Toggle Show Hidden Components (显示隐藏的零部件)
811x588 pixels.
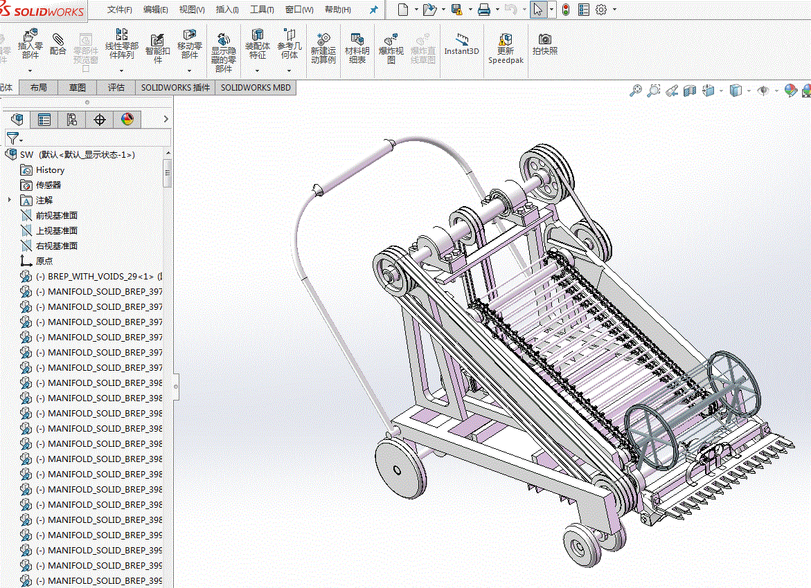point(223,43)
